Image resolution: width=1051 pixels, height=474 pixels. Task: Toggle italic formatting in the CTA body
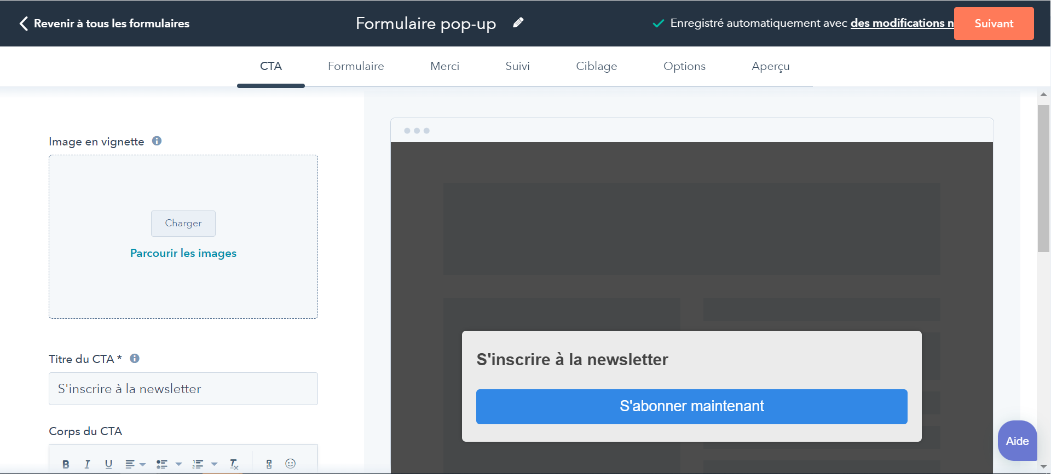click(x=87, y=464)
